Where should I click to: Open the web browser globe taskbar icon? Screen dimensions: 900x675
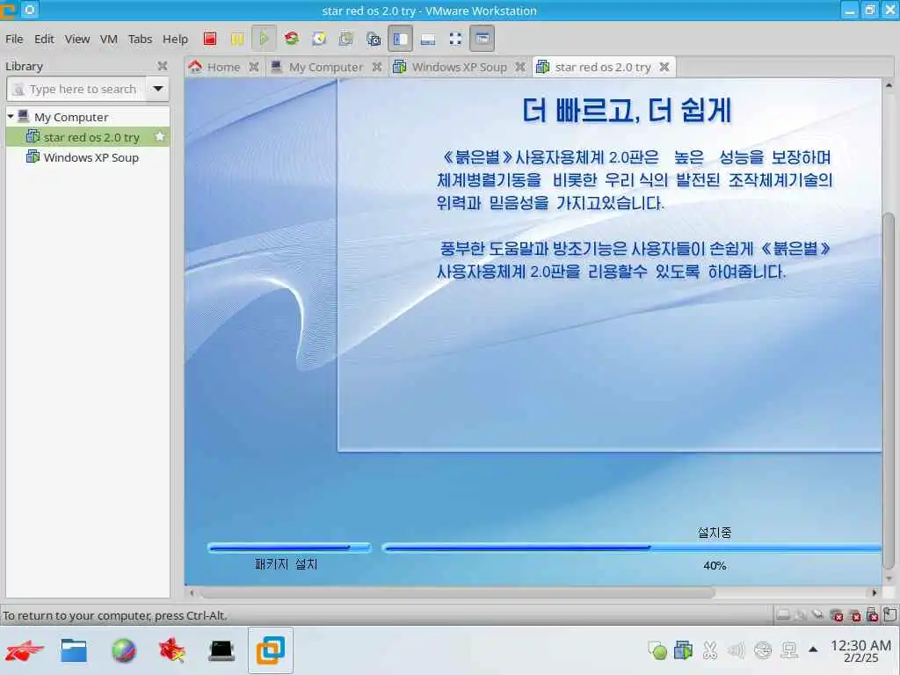point(124,651)
